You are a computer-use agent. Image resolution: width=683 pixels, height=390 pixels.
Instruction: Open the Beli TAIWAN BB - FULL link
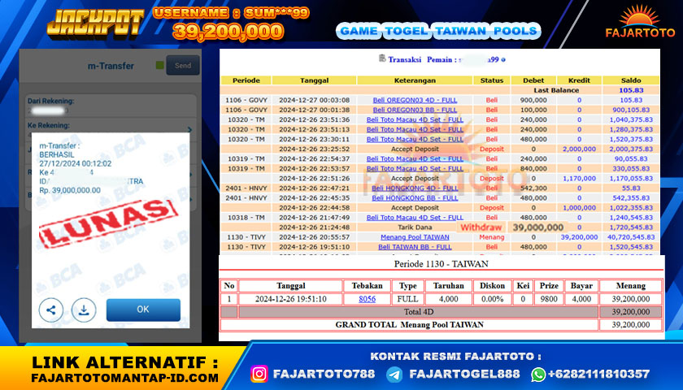(415, 247)
